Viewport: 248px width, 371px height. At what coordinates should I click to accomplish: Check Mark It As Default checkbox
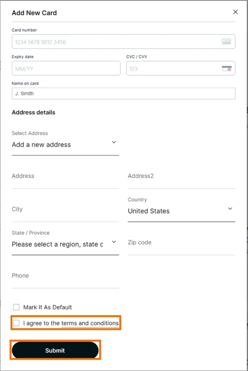(x=16, y=307)
